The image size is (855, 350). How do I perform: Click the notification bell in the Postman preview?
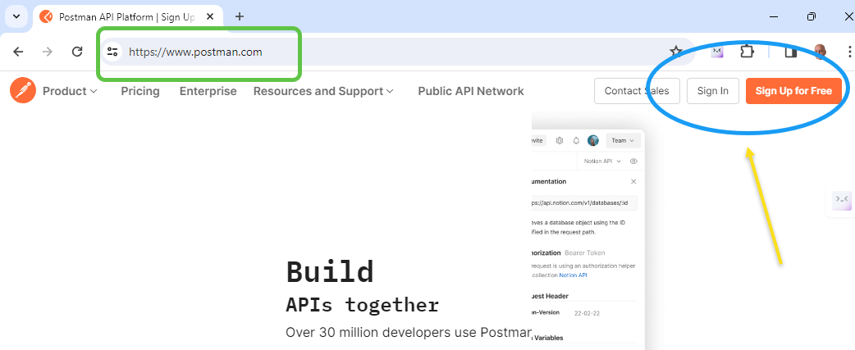(x=576, y=140)
